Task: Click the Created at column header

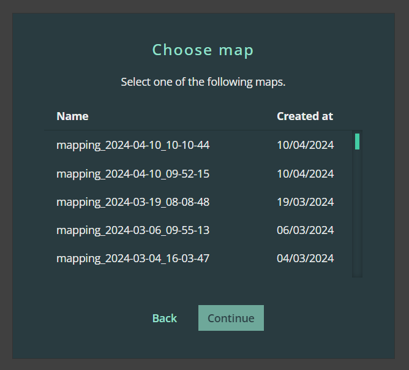Action: click(305, 116)
